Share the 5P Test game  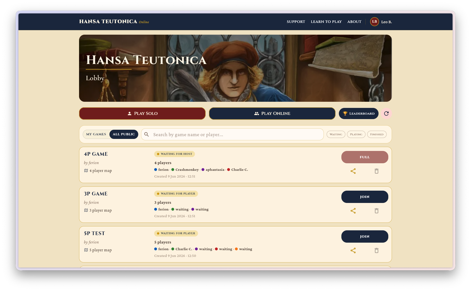pyautogui.click(x=353, y=250)
